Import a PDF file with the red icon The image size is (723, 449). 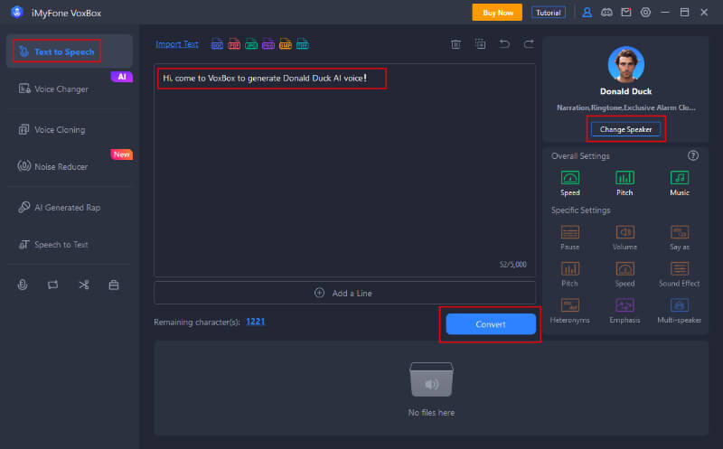coord(234,43)
